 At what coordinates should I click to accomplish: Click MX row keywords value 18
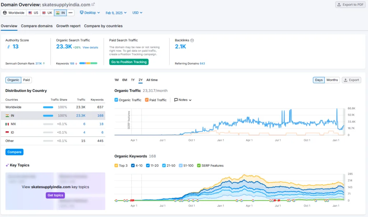pos(101,124)
